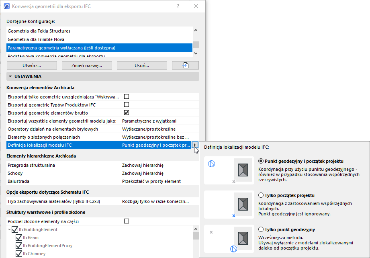The image size is (370, 258).
Task: Click the Usuń... button
Action: tap(142, 66)
